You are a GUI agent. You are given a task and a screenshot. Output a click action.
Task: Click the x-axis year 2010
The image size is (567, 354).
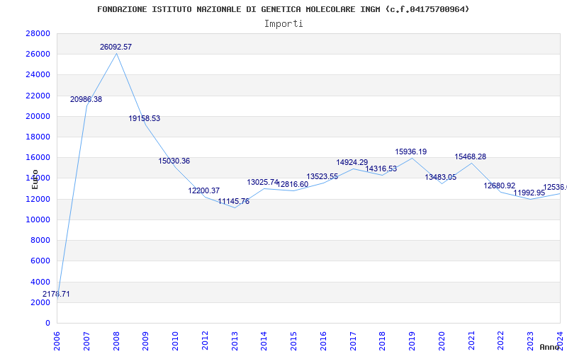[x=175, y=341]
